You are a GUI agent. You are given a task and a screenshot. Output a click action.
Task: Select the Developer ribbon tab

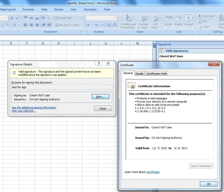(90, 9)
